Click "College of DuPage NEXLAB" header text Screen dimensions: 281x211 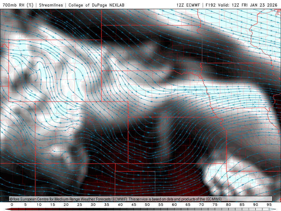click(96, 5)
